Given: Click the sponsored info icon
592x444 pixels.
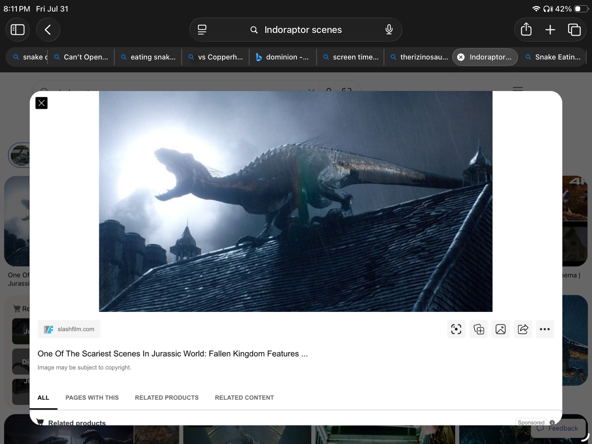Looking at the screenshot, I should [552, 422].
